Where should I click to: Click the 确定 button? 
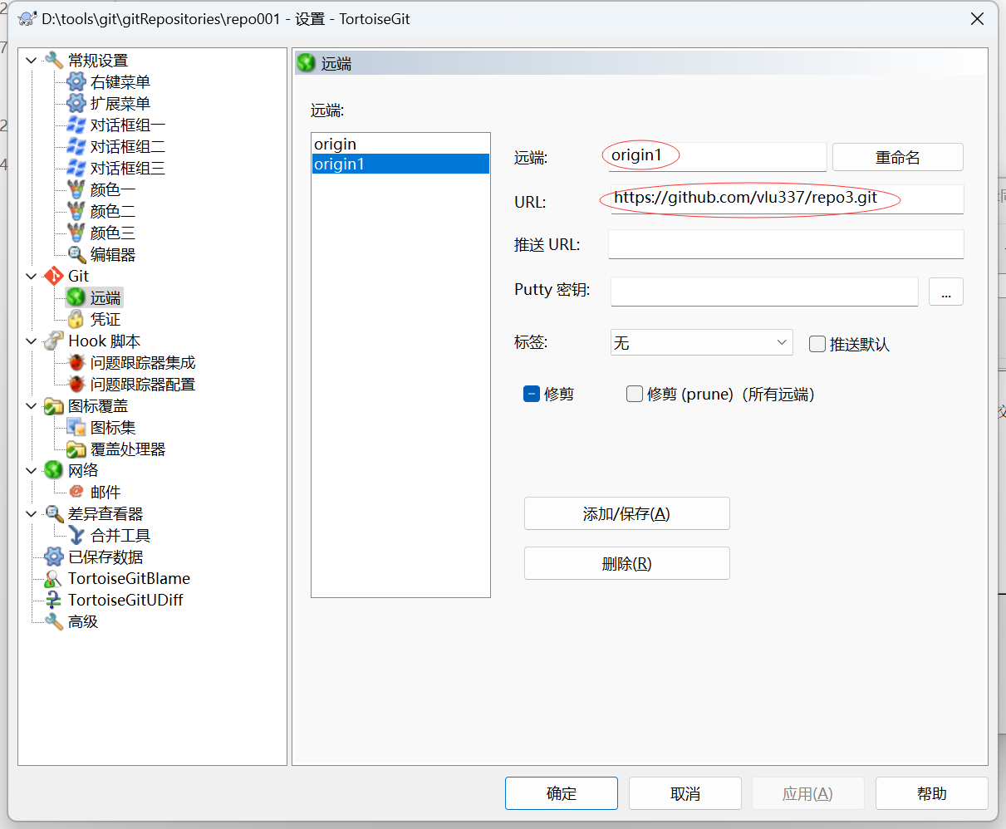click(561, 793)
